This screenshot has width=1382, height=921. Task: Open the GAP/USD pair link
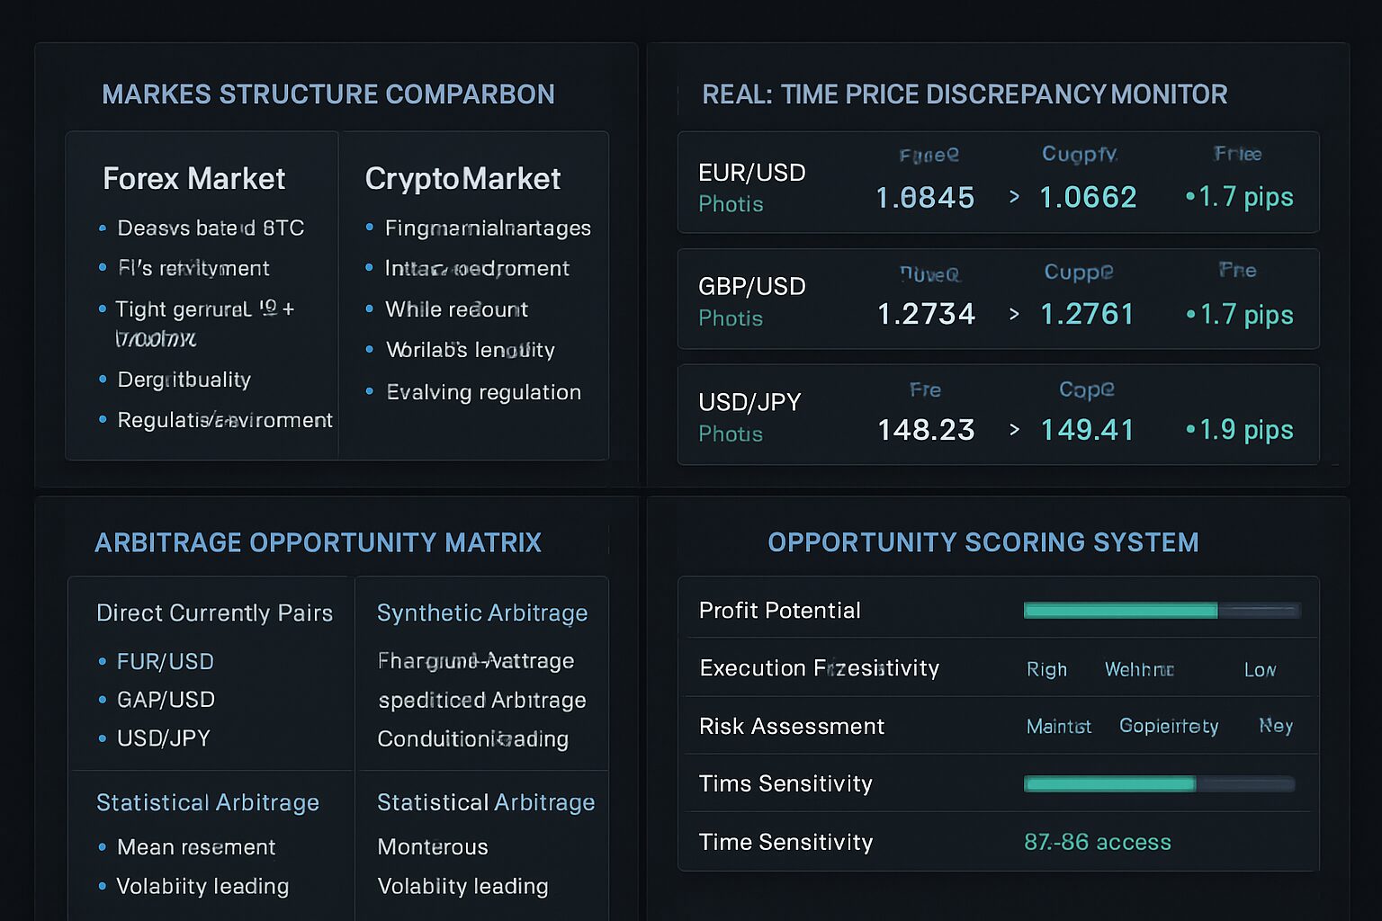pos(166,700)
